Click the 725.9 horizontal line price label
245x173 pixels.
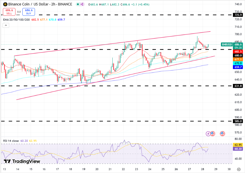coord(238,15)
